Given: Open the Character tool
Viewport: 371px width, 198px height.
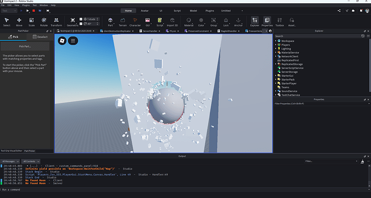Looking at the screenshot, I should [135, 22].
